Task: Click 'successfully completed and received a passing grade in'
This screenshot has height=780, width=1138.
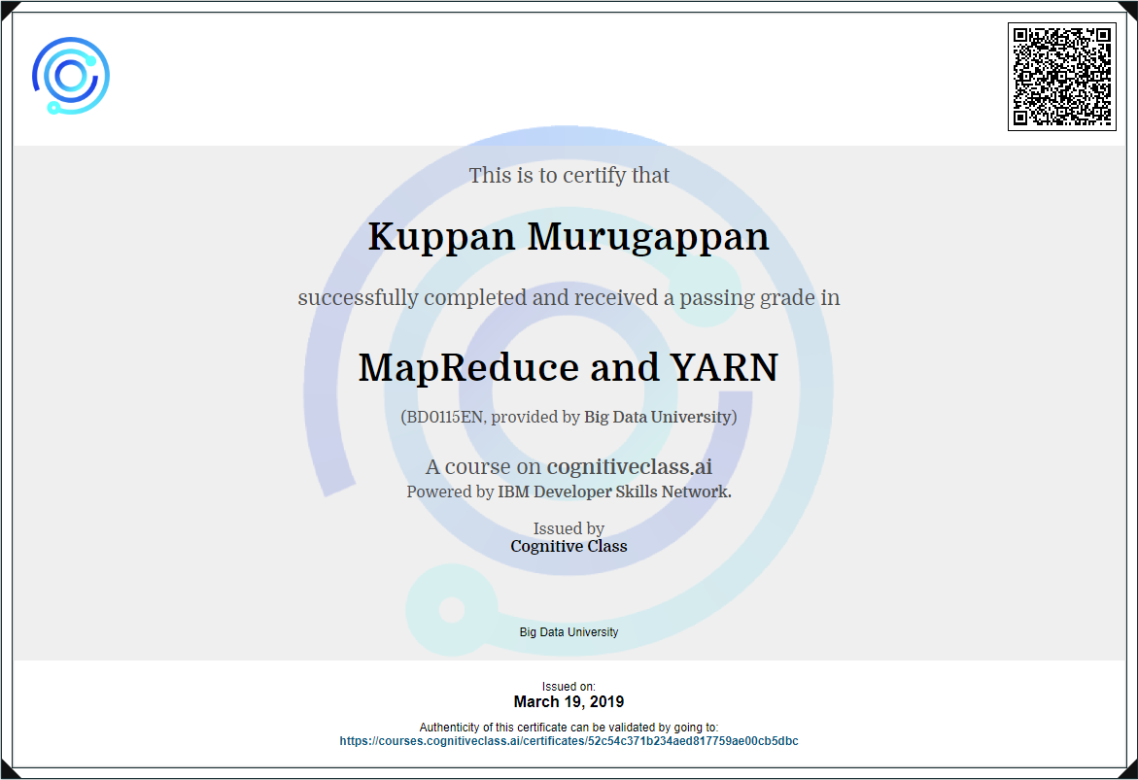Action: (569, 297)
